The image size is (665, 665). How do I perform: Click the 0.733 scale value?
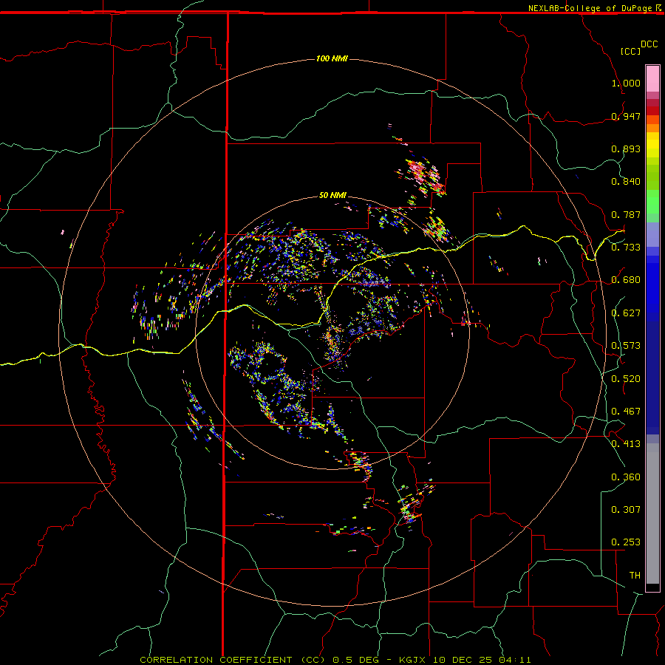click(x=626, y=248)
